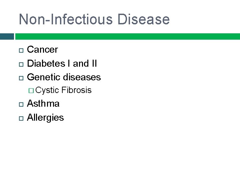Screen dimensions: 240x180
Task: Click the "Cancer" bullet text
Action: pyautogui.click(x=42, y=50)
